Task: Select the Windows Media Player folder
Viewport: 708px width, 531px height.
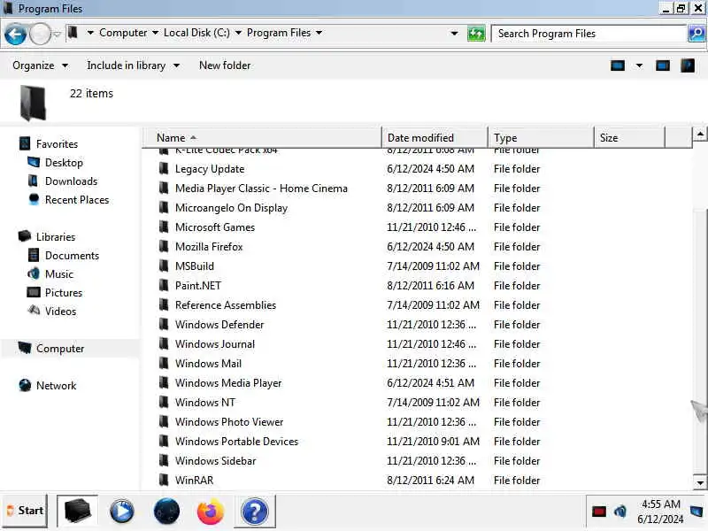Action: 228,383
